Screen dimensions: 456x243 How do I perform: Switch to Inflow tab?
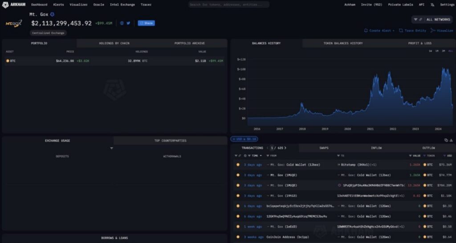pyautogui.click(x=376, y=148)
